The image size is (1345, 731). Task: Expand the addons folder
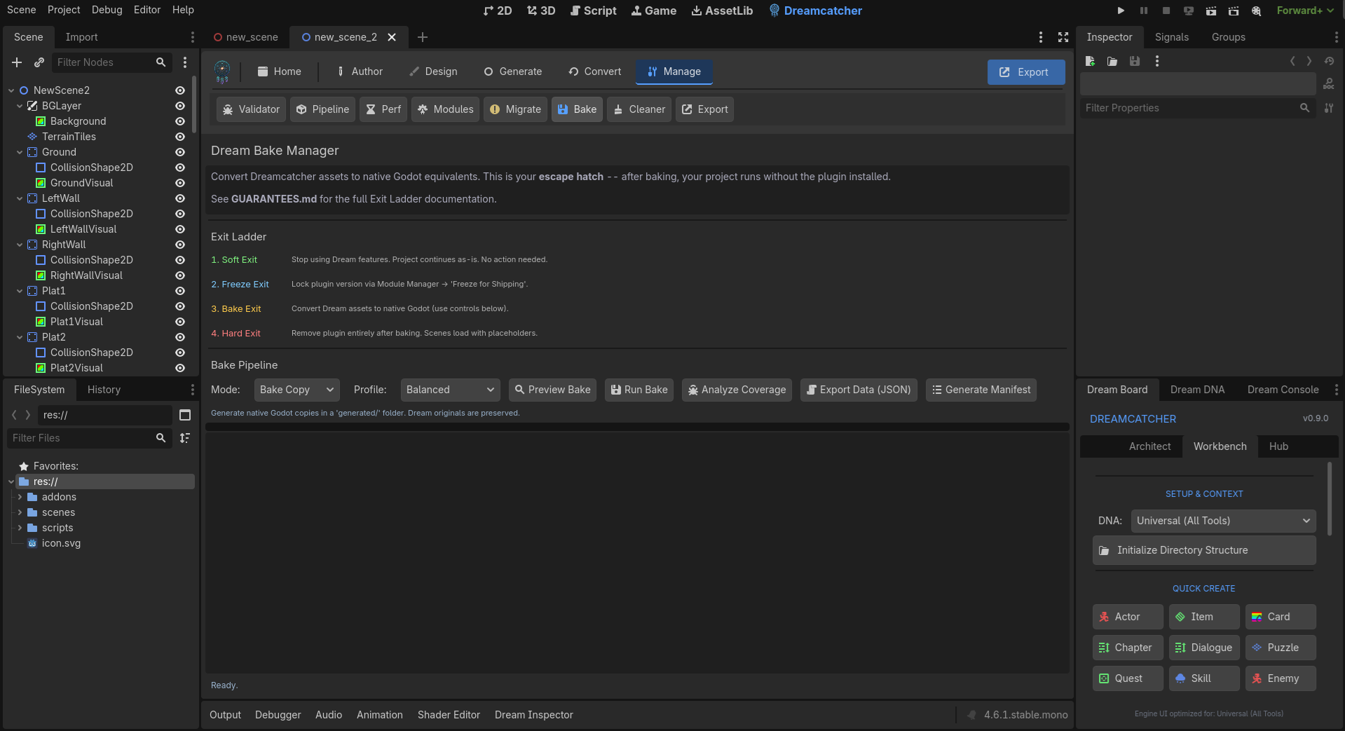20,497
